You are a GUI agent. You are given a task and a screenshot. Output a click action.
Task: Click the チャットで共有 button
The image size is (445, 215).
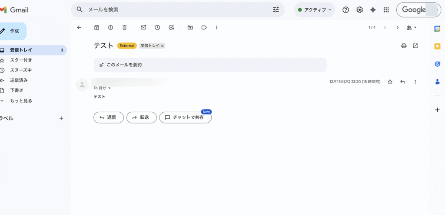(x=185, y=117)
